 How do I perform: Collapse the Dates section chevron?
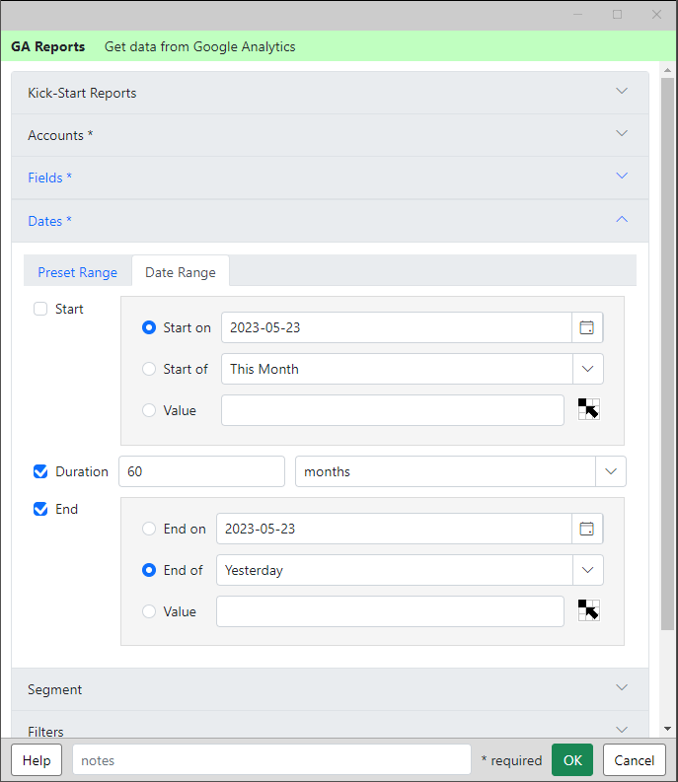(622, 220)
